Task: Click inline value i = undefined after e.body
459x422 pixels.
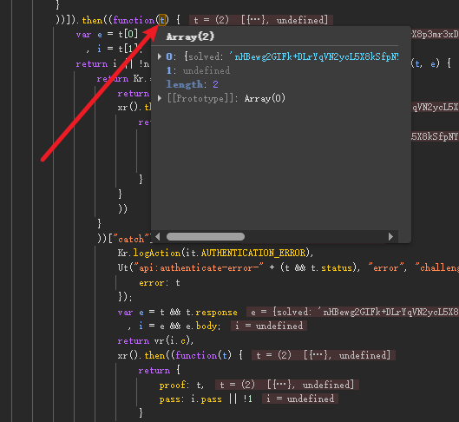Action: click(x=269, y=326)
